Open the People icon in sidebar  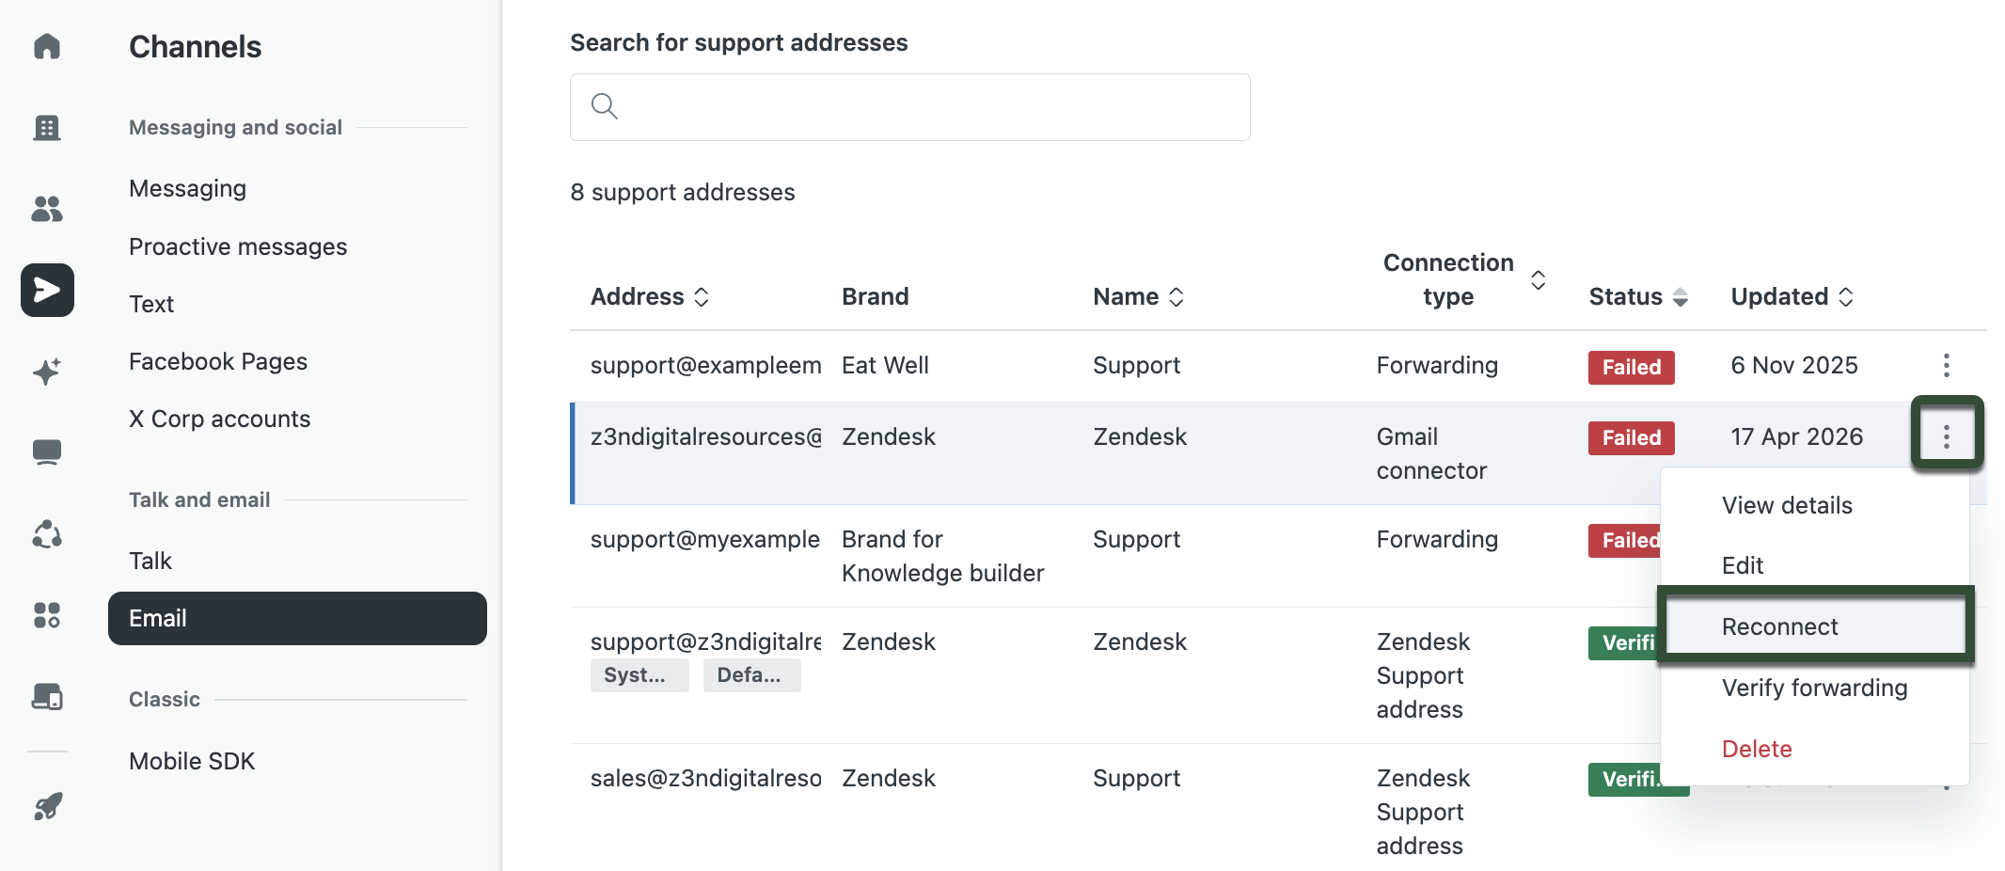point(47,209)
